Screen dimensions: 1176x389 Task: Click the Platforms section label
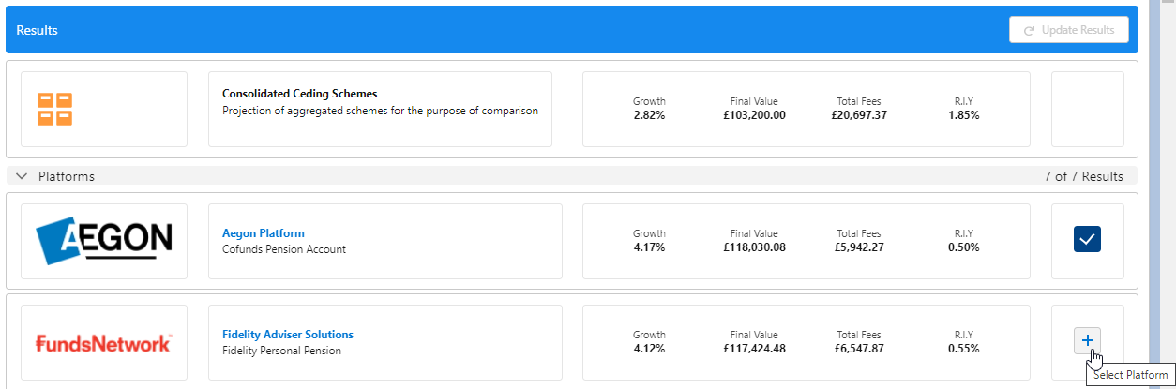[66, 176]
